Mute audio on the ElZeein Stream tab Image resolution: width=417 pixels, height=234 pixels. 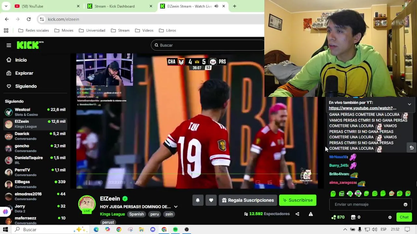click(216, 6)
